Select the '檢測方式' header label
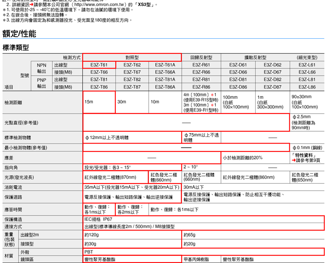328x263 pixels. click(x=72, y=58)
